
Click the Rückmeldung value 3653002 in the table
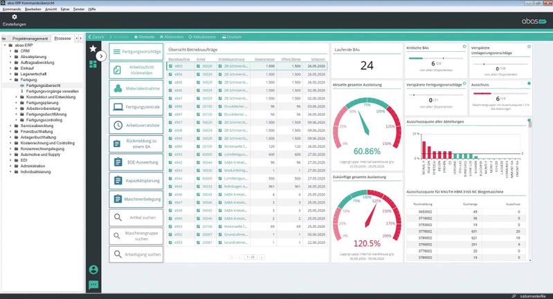(x=425, y=212)
